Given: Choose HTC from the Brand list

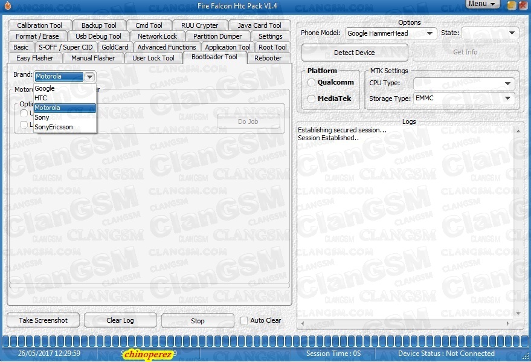Looking at the screenshot, I should (x=65, y=98).
